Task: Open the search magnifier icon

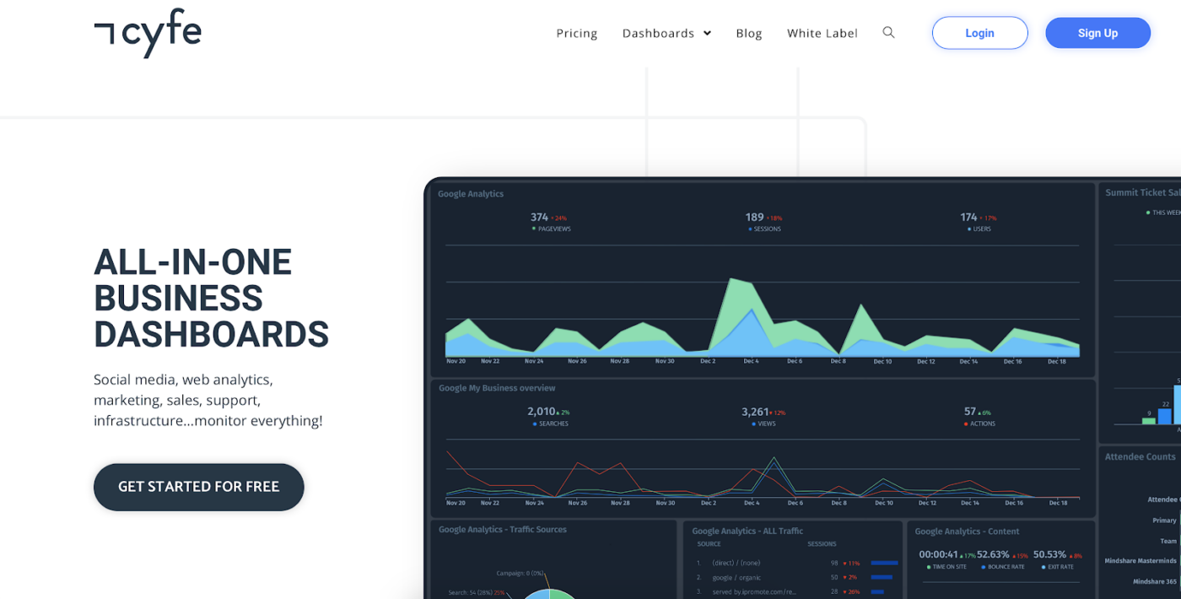Action: click(x=888, y=33)
